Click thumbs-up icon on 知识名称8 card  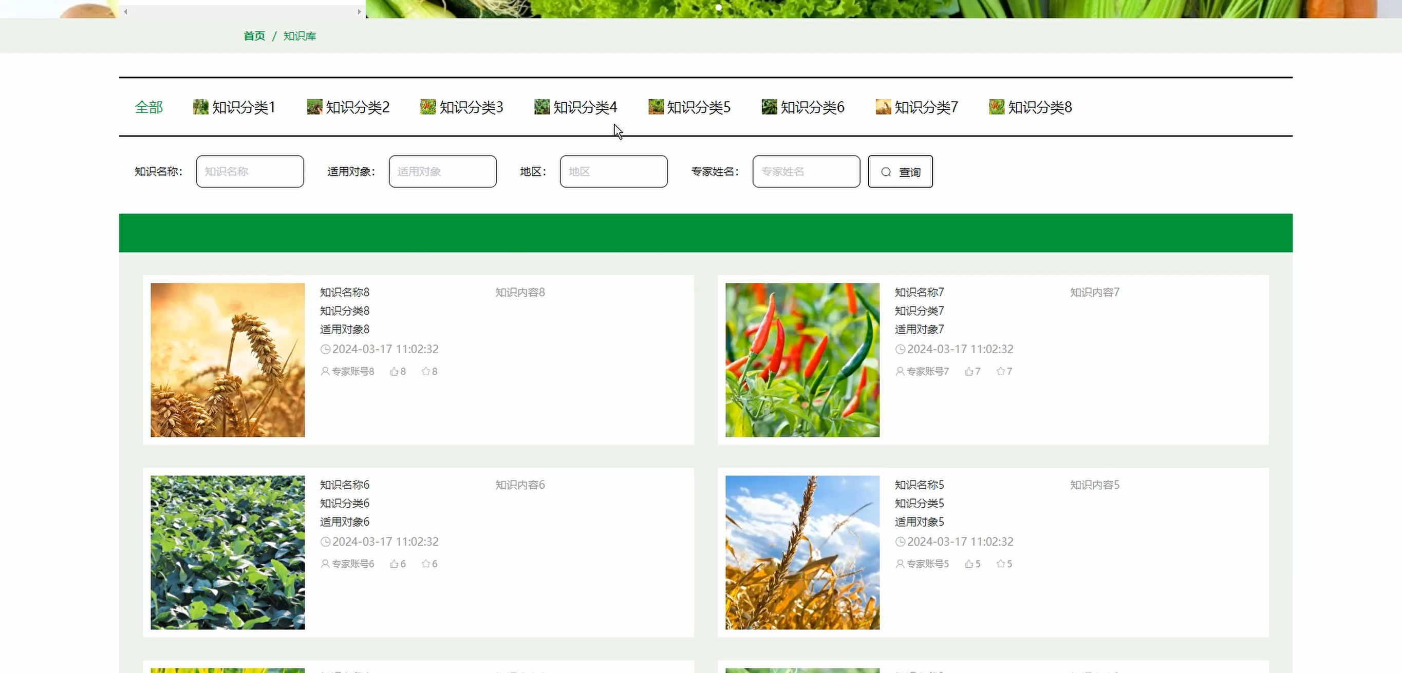(x=394, y=372)
